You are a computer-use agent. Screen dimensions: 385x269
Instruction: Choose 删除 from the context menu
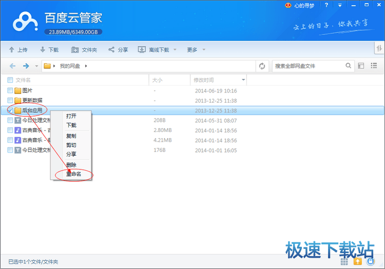71,165
